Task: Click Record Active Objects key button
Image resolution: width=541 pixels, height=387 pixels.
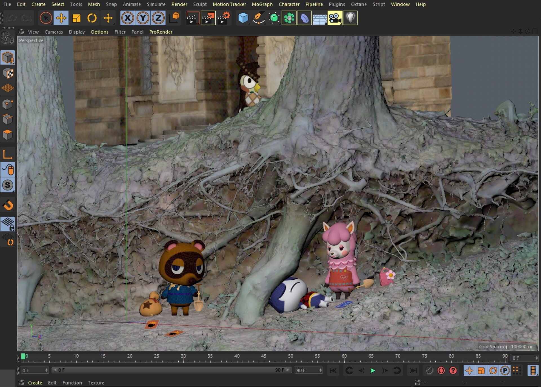Action: point(429,371)
